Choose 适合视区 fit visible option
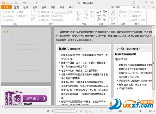The image size is (156, 114). pyautogui.click(x=43, y=20)
